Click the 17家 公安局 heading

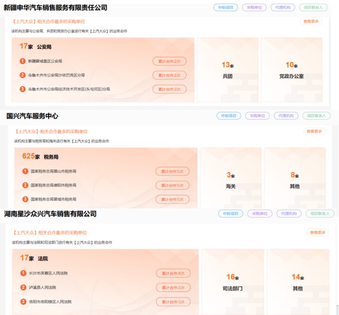point(36,46)
